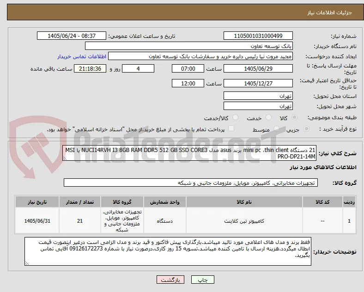Click row number cell 1
Image resolution: width=364 pixels, height=292 pixels.
[x=349, y=221]
